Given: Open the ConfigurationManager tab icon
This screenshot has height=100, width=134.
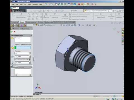Looking at the screenshot, I should click(18, 26).
